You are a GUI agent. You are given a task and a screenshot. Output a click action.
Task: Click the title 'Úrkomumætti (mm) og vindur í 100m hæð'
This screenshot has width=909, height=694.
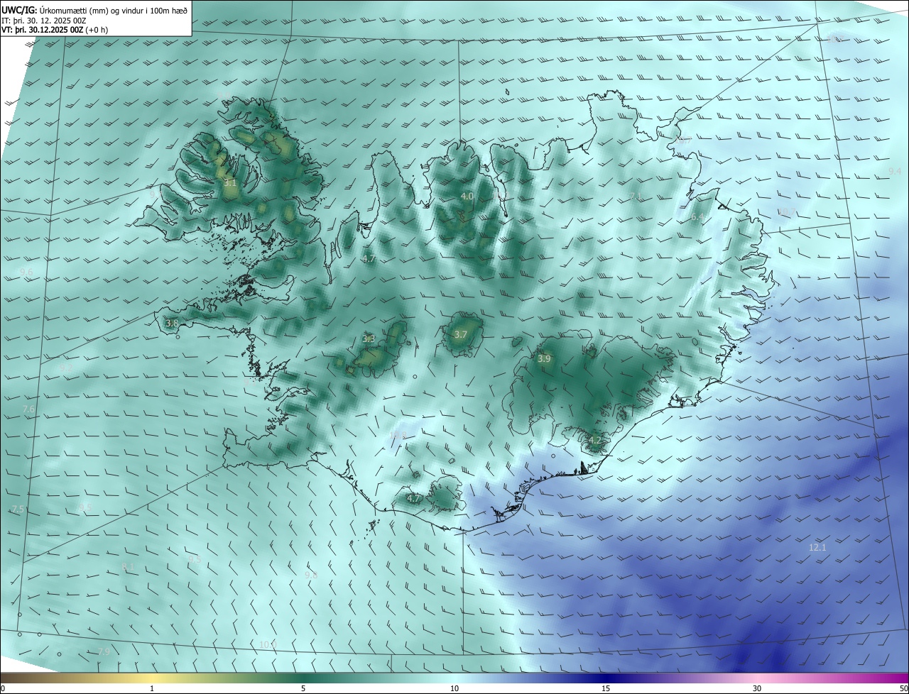point(113,10)
